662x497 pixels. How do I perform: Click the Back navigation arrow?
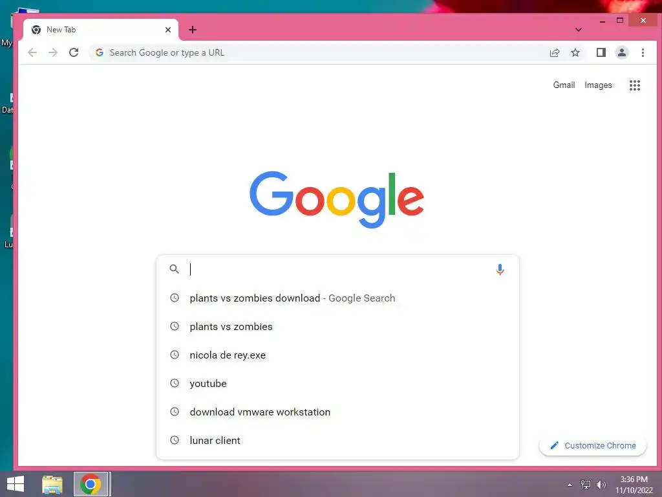(32, 52)
